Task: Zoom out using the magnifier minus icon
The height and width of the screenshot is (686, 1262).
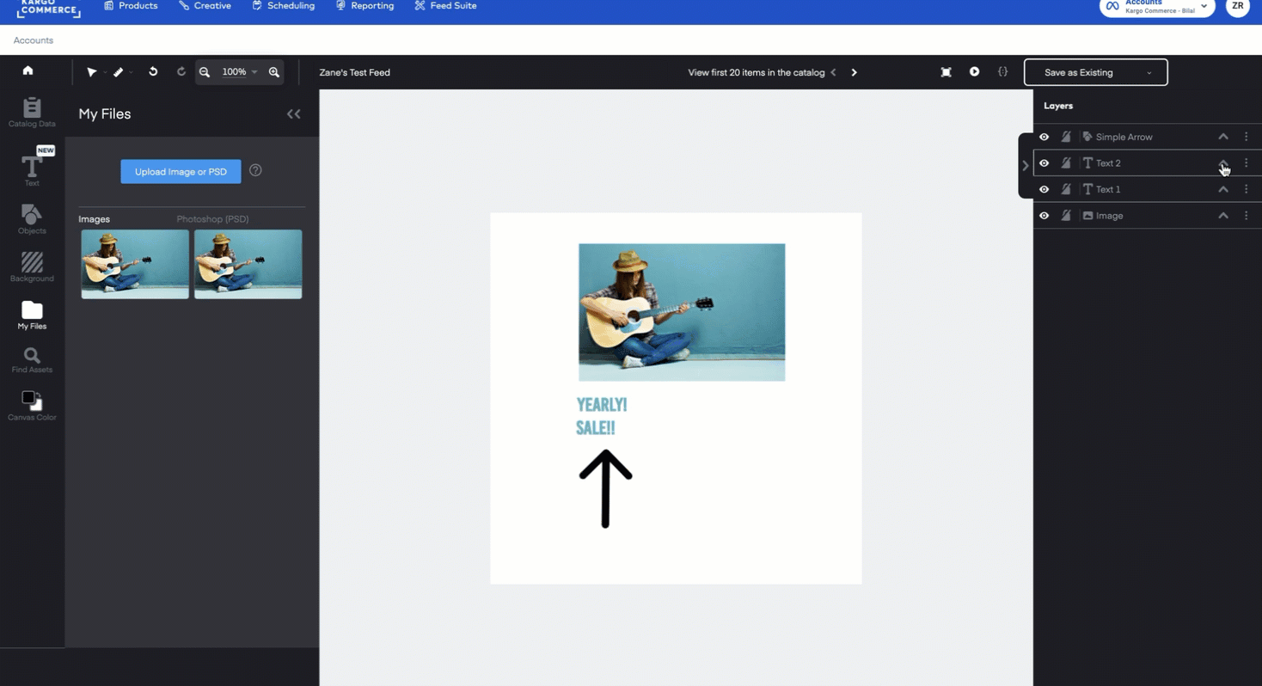Action: 205,72
